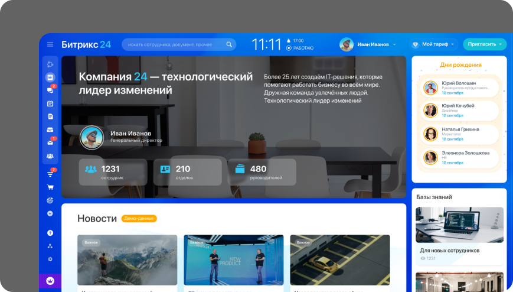Open the mail envelope icon in sidebar
Viewport: 513px width, 292px height.
click(50, 143)
